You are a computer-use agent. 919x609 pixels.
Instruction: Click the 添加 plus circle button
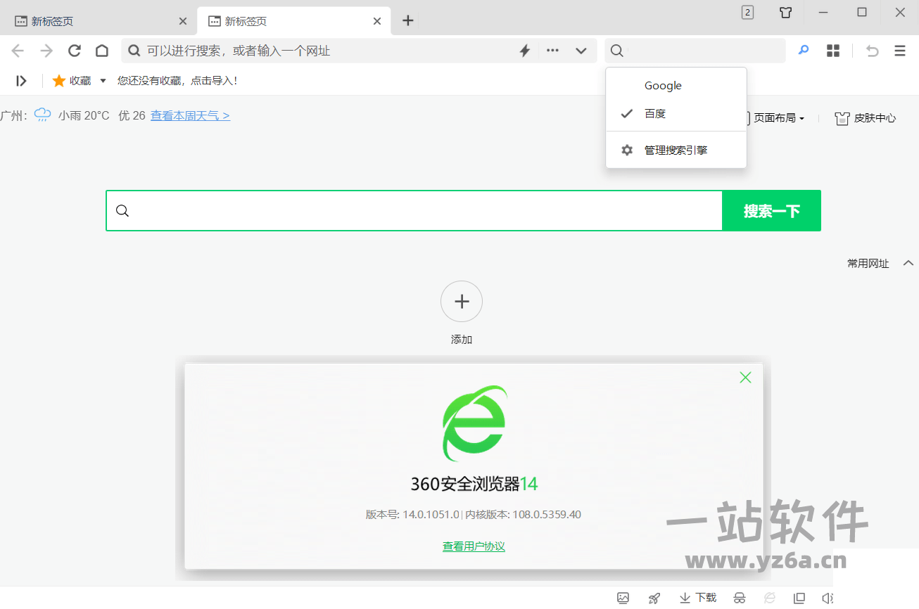coord(462,302)
